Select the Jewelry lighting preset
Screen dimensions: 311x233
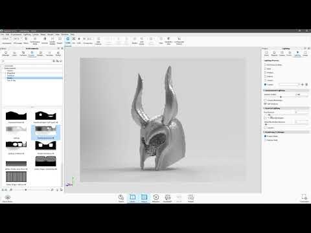(266, 80)
